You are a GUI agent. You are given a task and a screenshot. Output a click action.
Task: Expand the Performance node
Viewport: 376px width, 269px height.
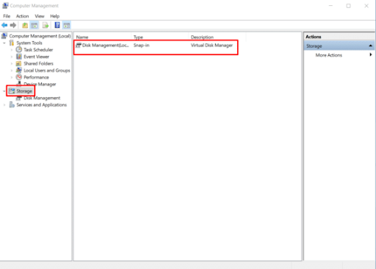click(12, 77)
